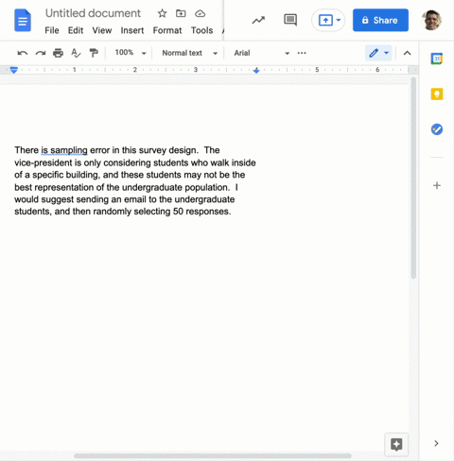Collapse the menus with the up chevron
This screenshot has height=461, width=454.
click(x=407, y=53)
